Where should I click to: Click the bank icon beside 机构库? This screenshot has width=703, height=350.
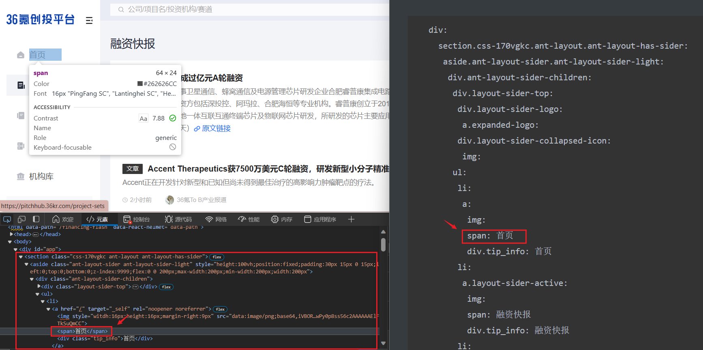click(x=21, y=176)
